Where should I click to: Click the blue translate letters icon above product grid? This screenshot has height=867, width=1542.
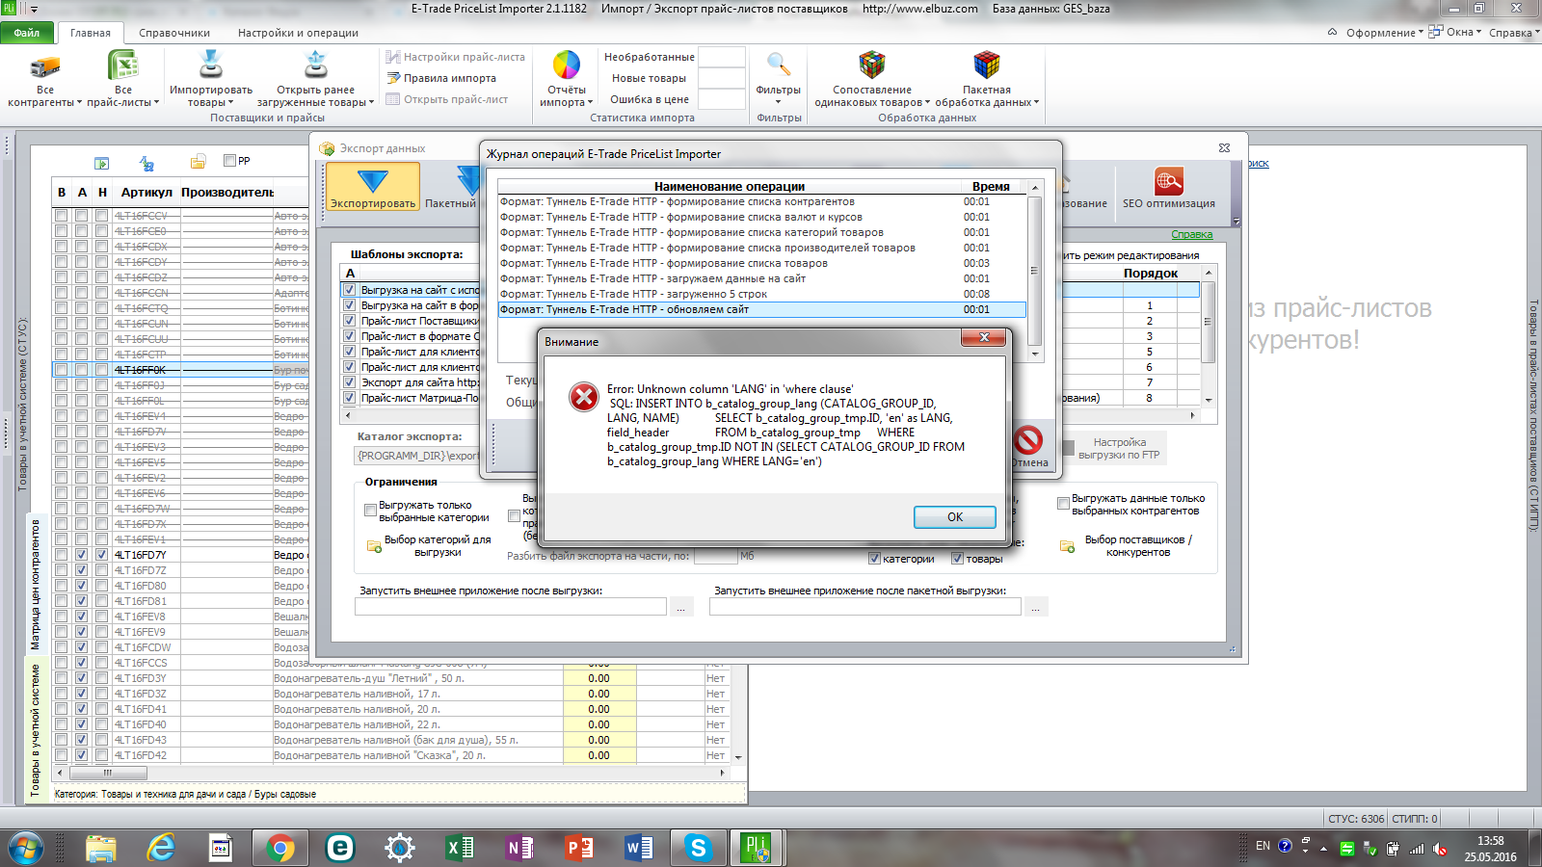[x=146, y=163]
